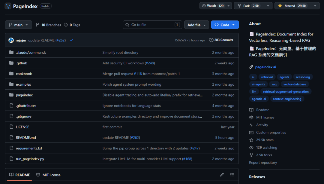Image resolution: width=324 pixels, height=184 pixels.
Task: Open the Add file dropdown
Action: click(196, 25)
